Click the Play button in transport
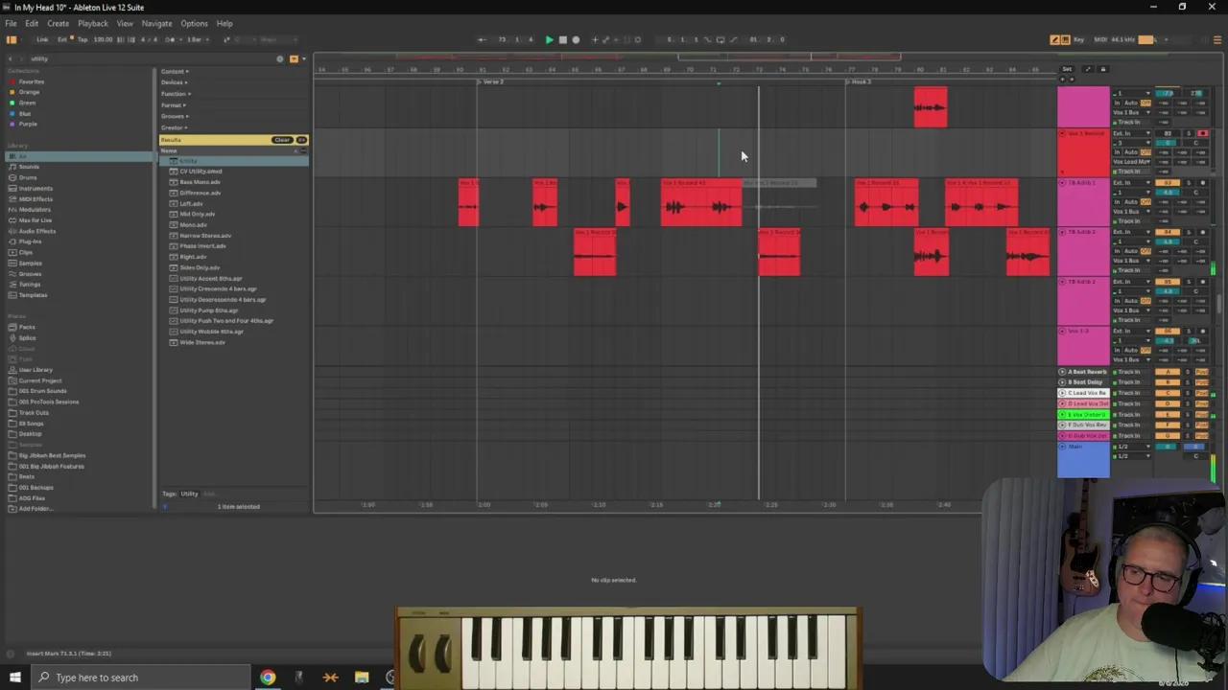1228x690 pixels. tap(549, 39)
